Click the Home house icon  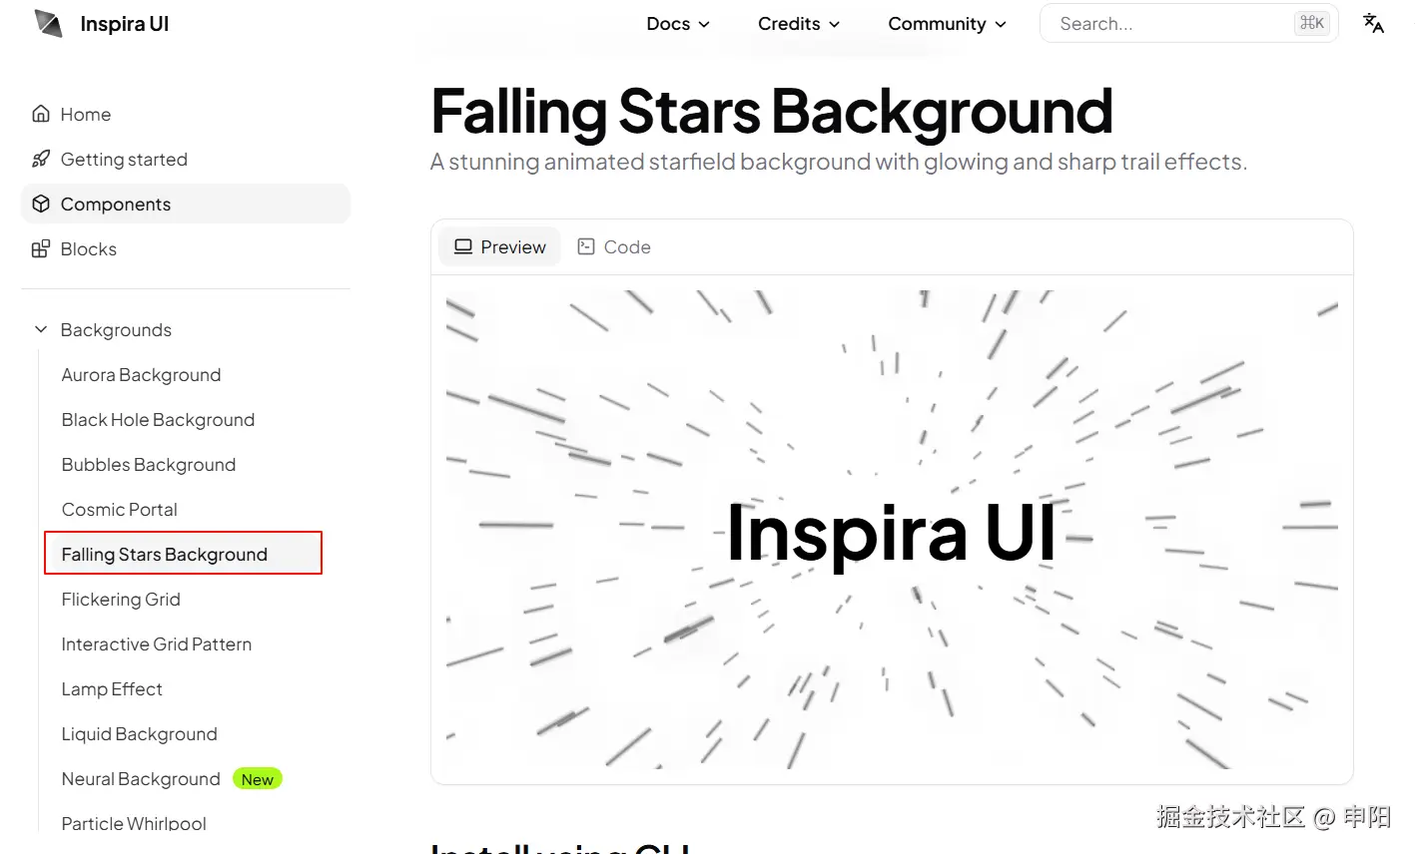pyautogui.click(x=41, y=114)
